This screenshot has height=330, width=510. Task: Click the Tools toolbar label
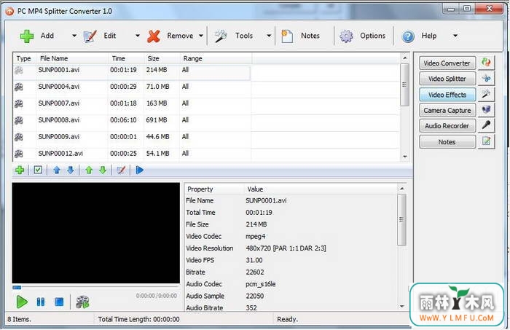244,36
